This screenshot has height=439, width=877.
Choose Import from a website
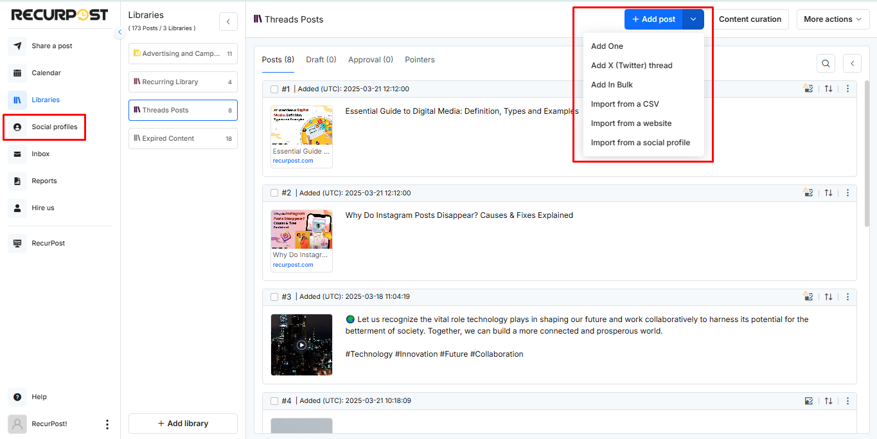[x=632, y=123]
